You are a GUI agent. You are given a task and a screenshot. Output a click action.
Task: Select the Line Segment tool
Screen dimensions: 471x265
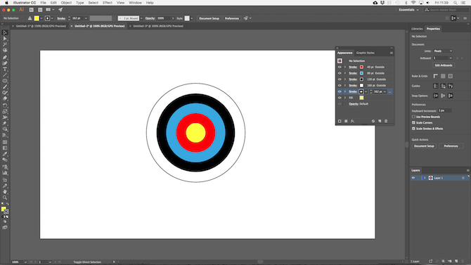click(x=5, y=75)
